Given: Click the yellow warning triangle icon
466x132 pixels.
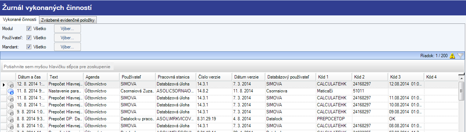Looking at the screenshot, I should [452, 56].
